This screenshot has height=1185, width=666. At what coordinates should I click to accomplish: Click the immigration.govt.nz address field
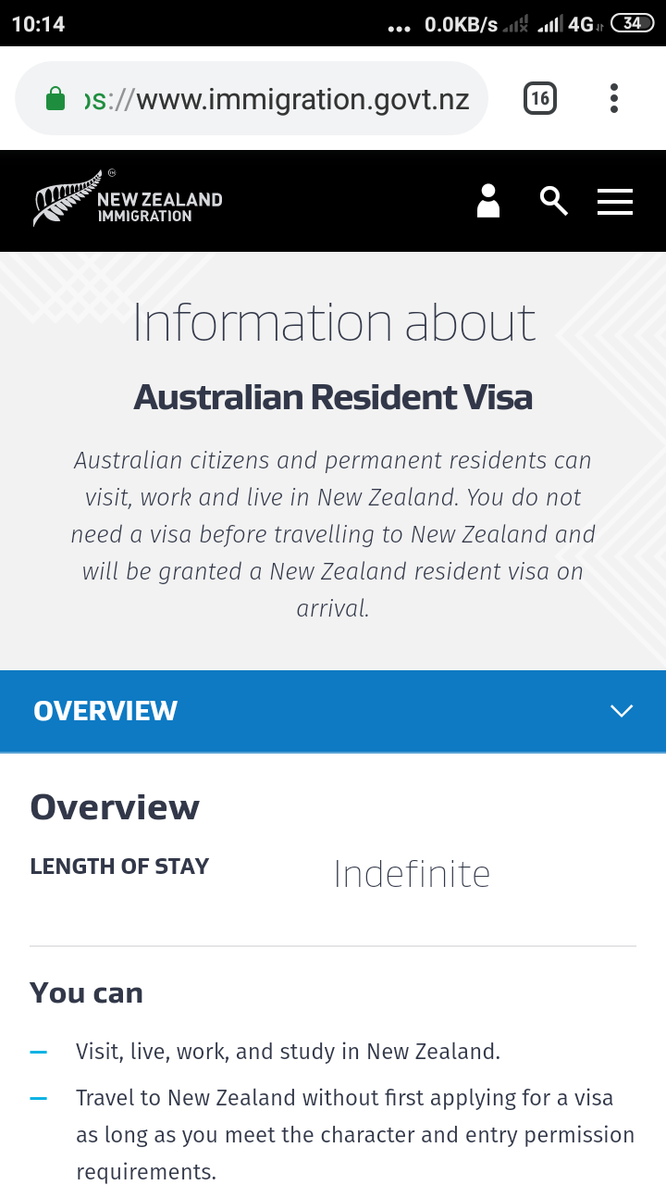click(277, 99)
